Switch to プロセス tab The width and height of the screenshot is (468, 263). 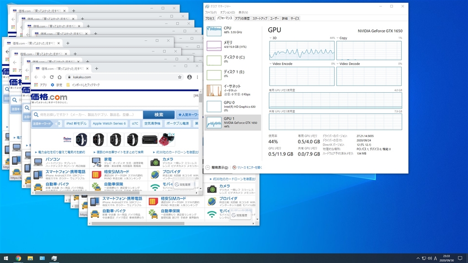tap(210, 18)
